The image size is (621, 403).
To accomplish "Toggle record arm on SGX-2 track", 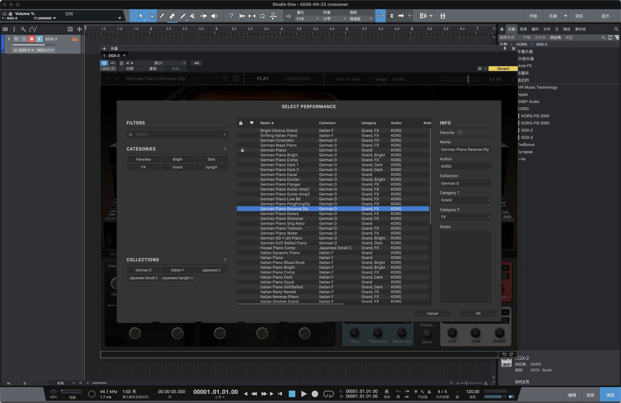I will point(32,39).
